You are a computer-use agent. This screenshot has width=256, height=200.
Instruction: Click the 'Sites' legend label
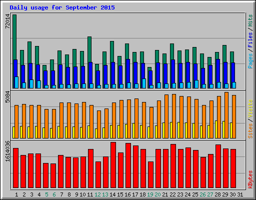point(250,131)
